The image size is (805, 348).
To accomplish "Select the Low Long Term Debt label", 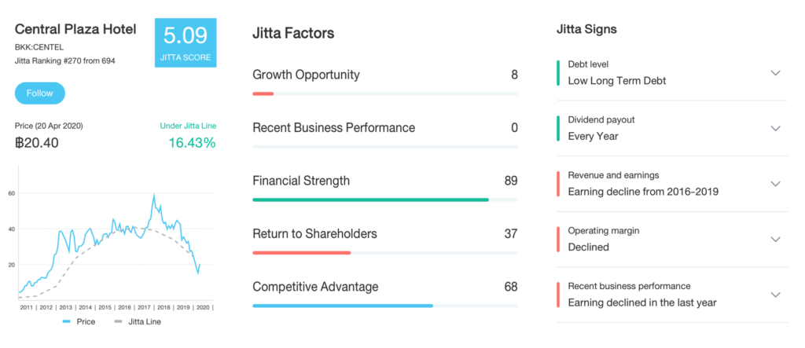I will (x=617, y=81).
